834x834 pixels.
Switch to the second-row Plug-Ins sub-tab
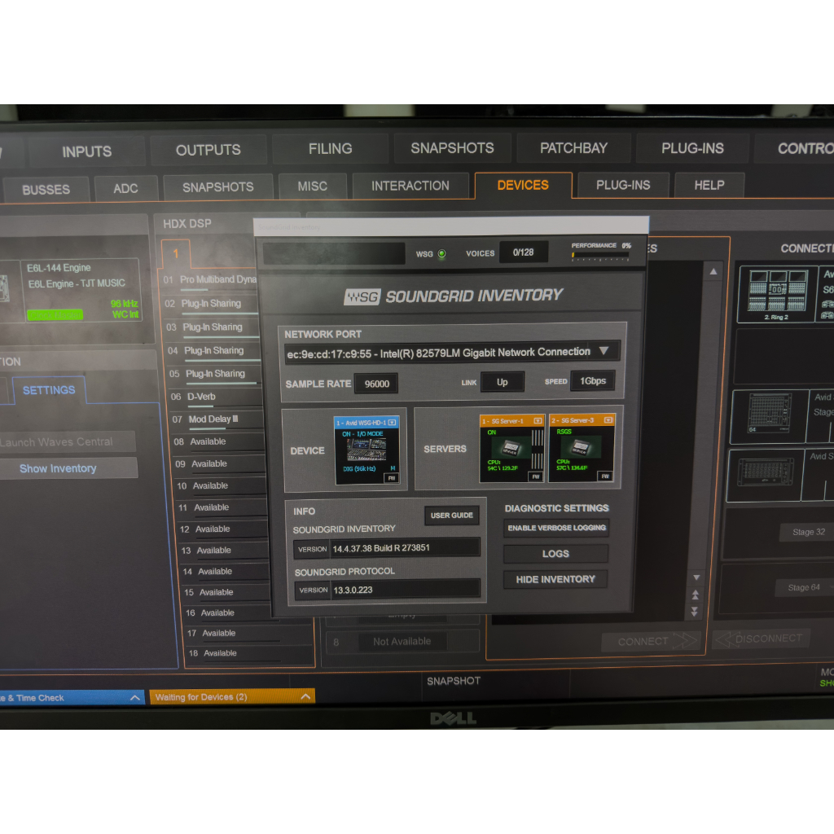[623, 185]
